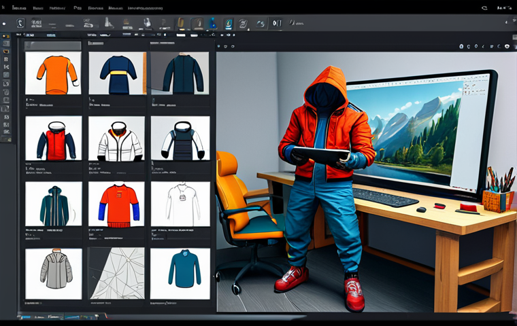Open the first menu in the menu bar

point(18,8)
